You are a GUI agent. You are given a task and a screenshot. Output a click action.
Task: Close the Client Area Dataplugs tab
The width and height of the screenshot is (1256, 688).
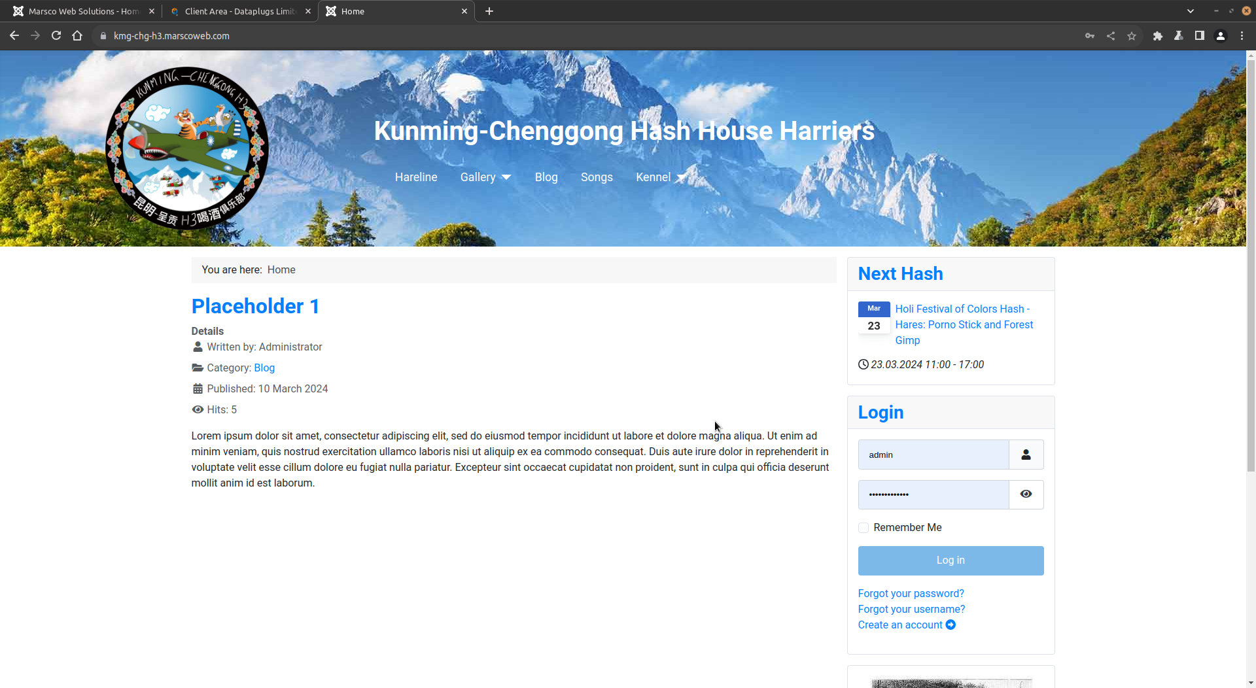308,11
